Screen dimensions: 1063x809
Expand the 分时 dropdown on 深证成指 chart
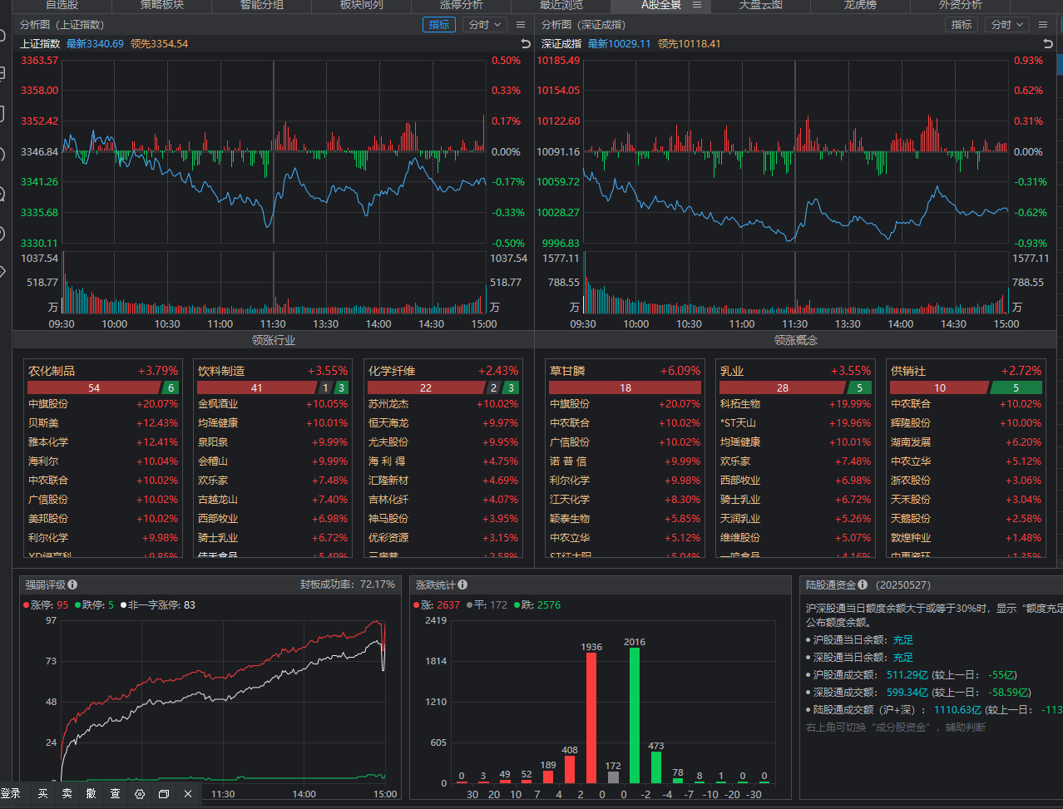tap(1007, 25)
